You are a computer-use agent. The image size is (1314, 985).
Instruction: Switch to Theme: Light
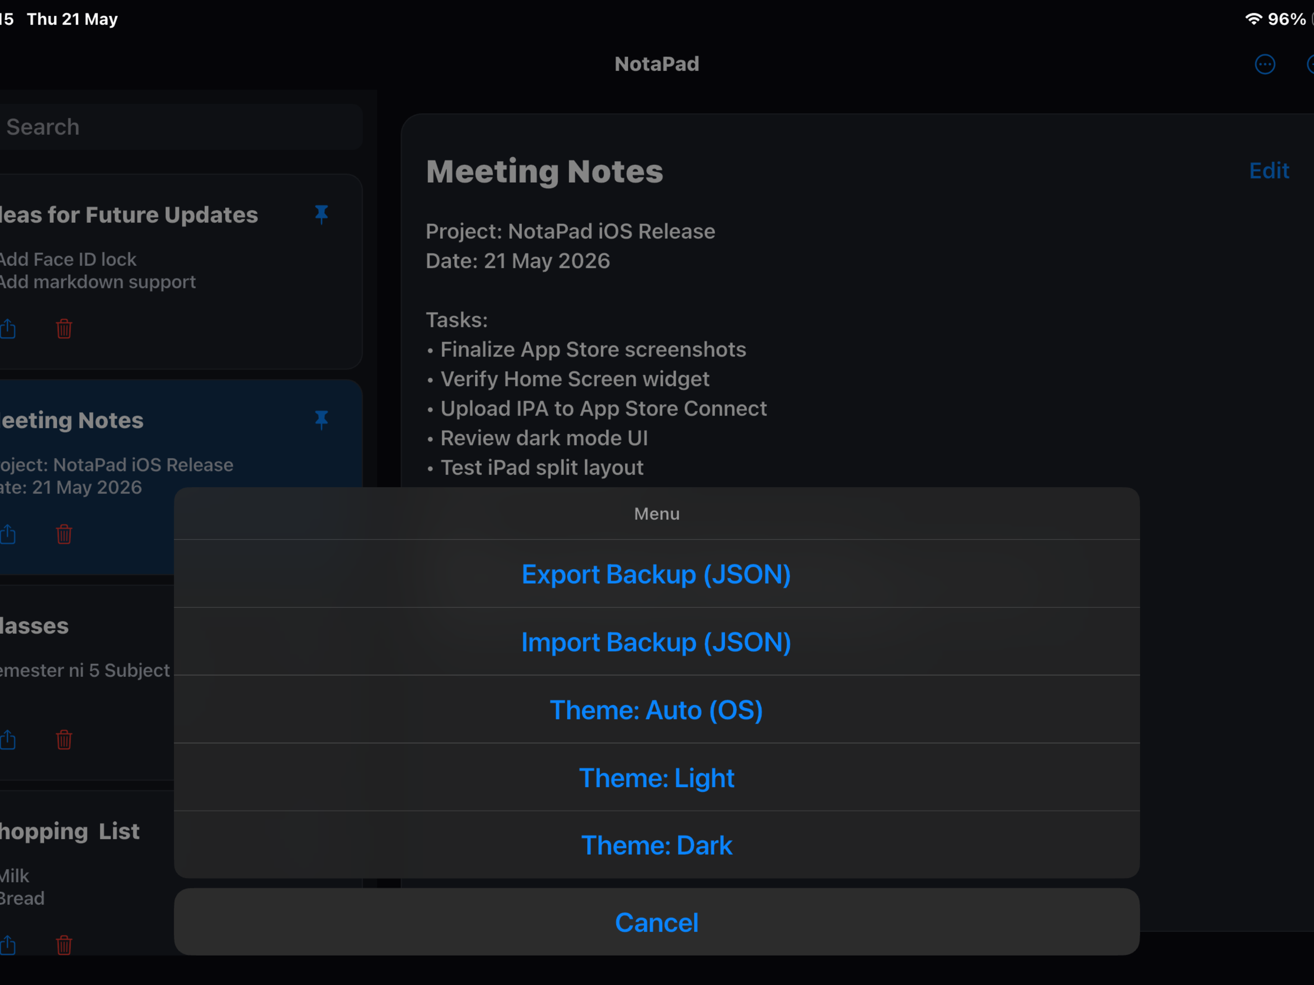[657, 777]
